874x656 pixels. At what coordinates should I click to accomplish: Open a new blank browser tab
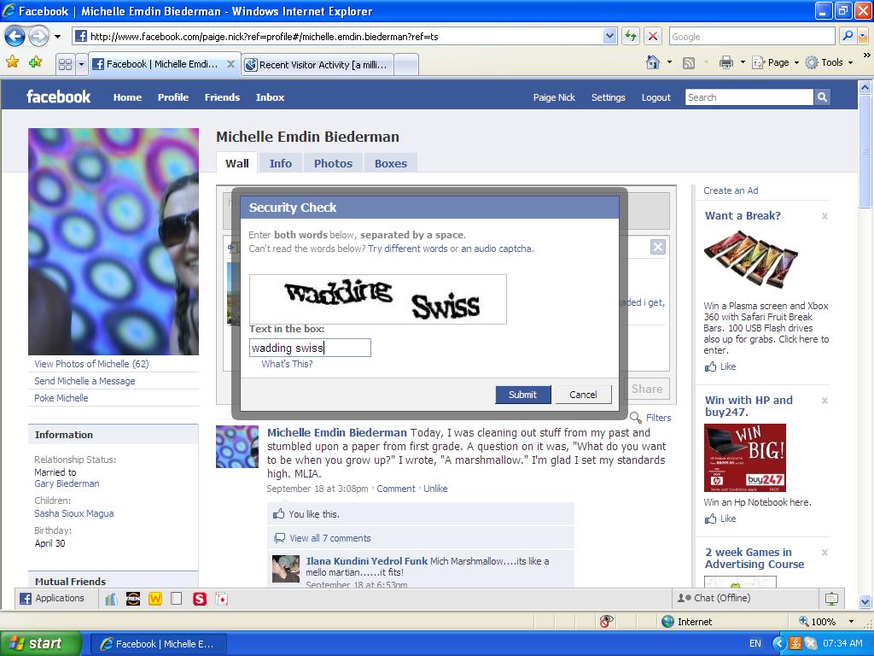click(x=406, y=65)
